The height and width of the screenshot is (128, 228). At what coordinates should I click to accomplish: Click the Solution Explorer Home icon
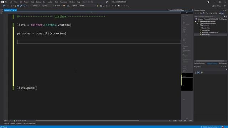[x=201, y=14]
